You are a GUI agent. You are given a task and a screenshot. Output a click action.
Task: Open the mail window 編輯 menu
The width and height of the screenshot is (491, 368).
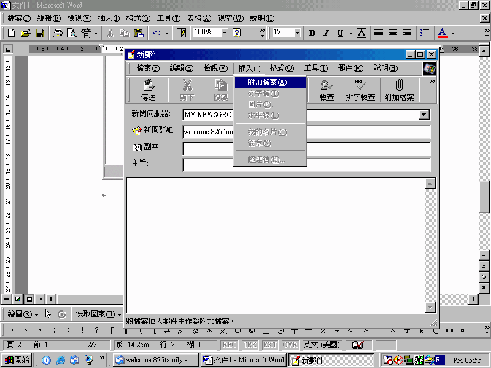[x=181, y=68]
